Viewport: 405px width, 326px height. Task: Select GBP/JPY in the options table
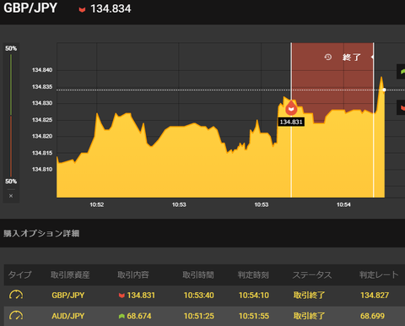[68, 296]
